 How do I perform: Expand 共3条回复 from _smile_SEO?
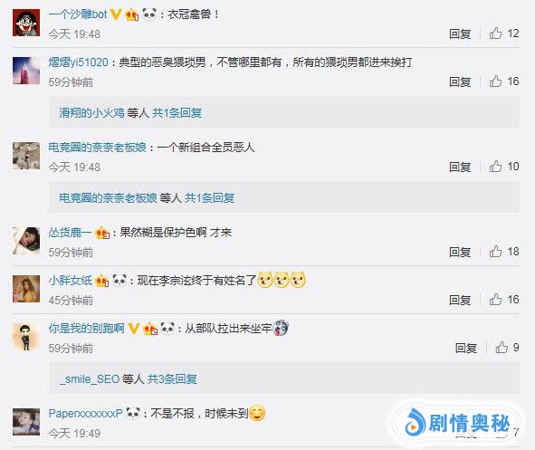(172, 379)
